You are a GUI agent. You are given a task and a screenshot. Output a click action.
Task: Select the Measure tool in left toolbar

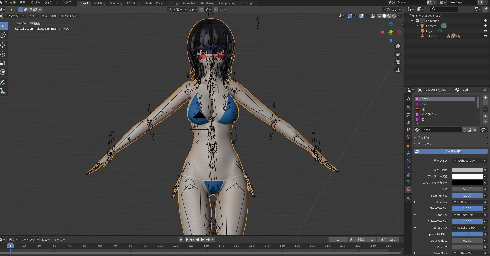(3, 92)
